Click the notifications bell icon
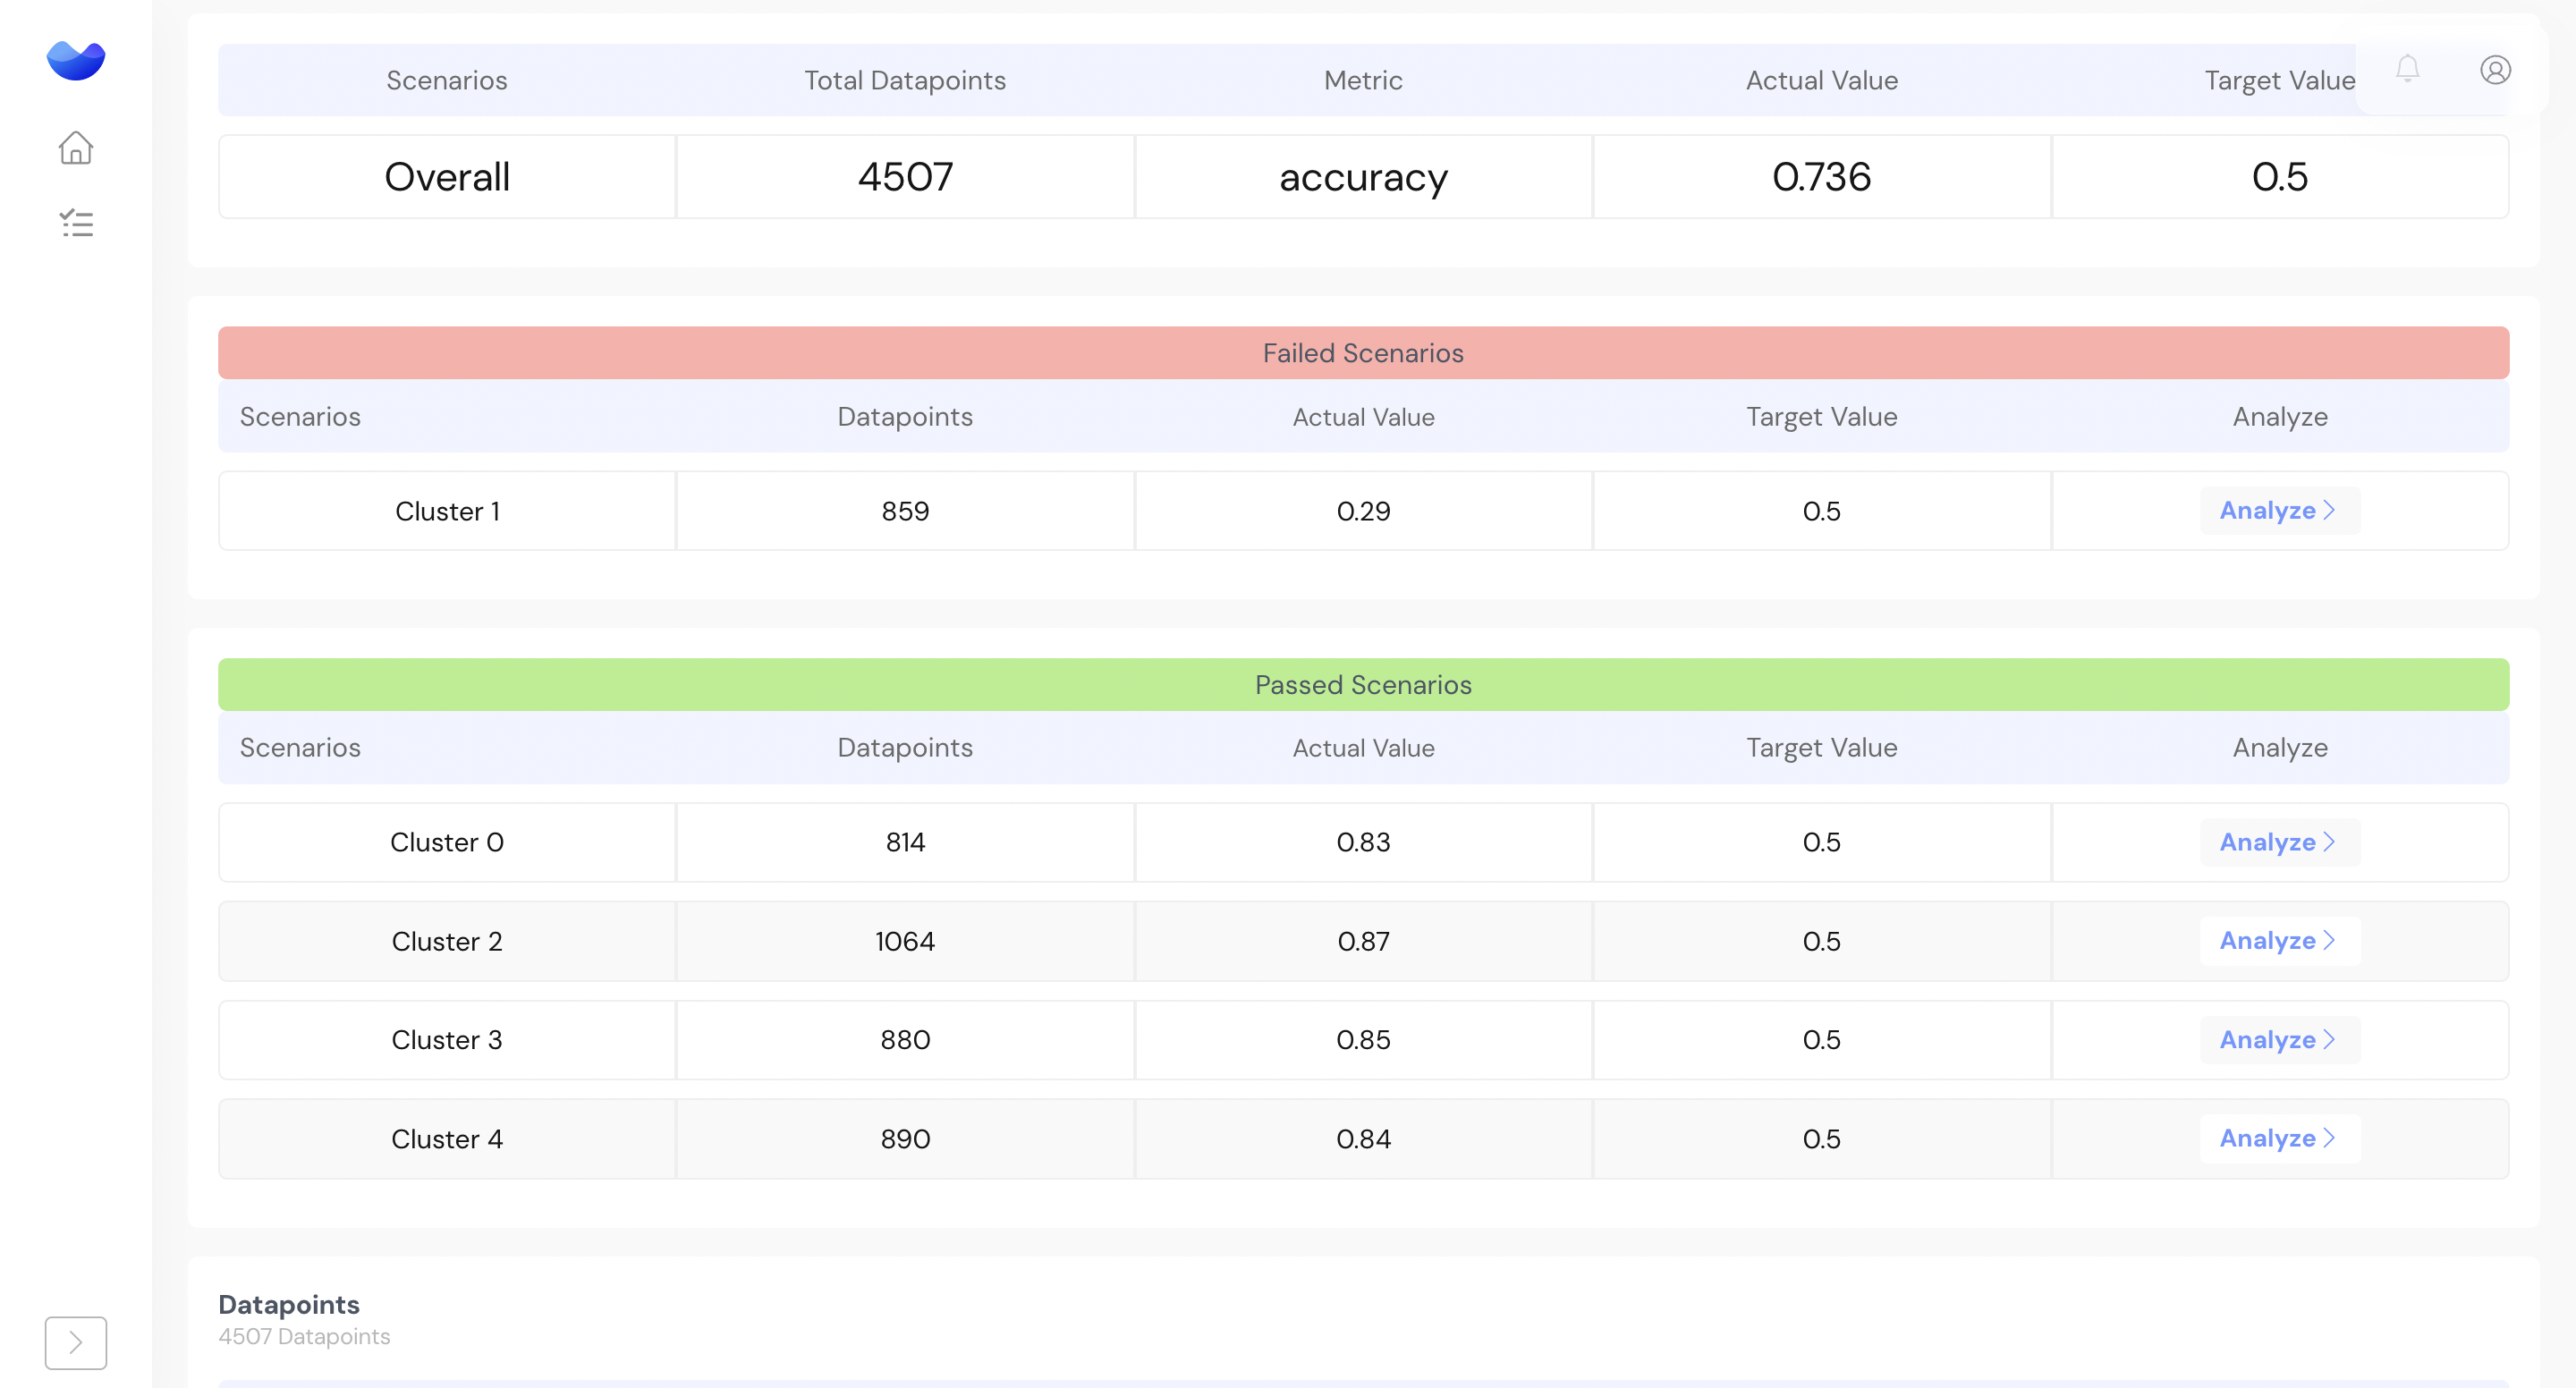 pyautogui.click(x=2407, y=69)
